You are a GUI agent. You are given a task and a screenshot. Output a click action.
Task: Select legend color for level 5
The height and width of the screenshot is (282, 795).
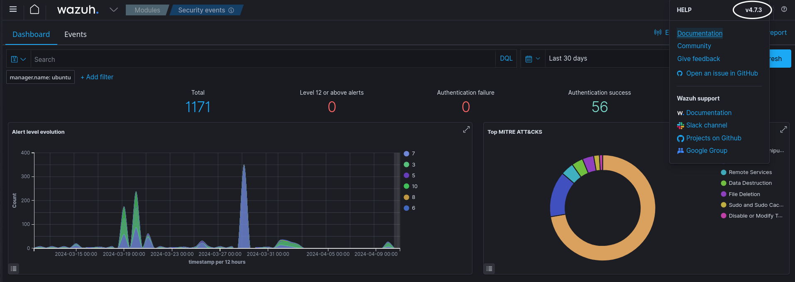click(406, 175)
